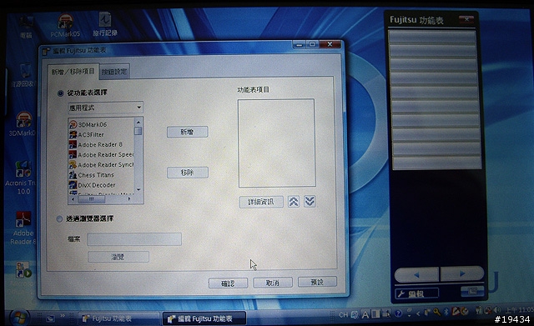Enable the 從功能表選擇 radio option

pos(60,93)
